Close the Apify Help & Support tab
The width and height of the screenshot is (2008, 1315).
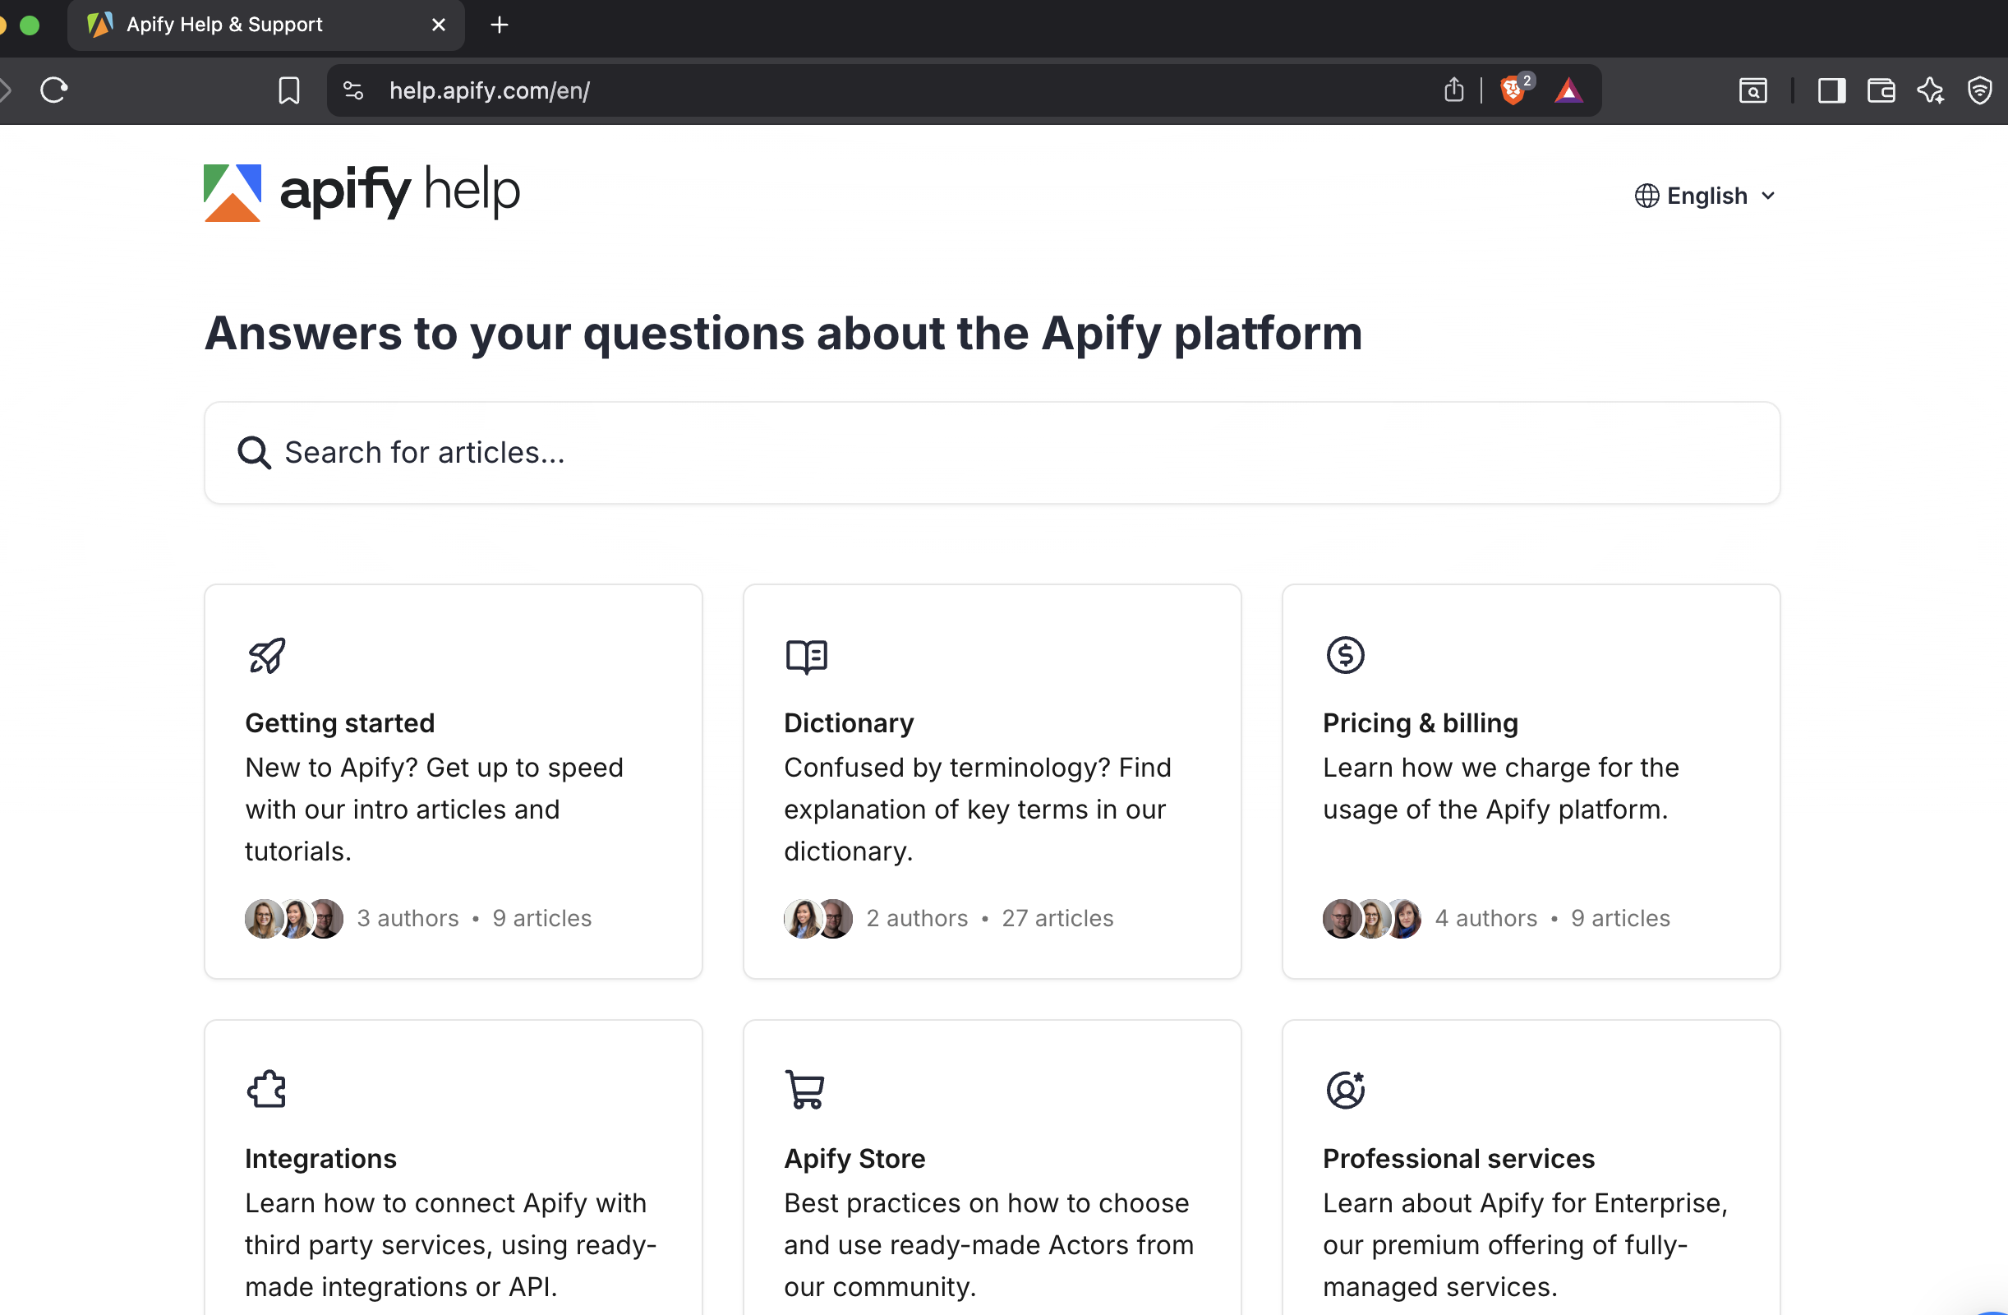(x=439, y=25)
